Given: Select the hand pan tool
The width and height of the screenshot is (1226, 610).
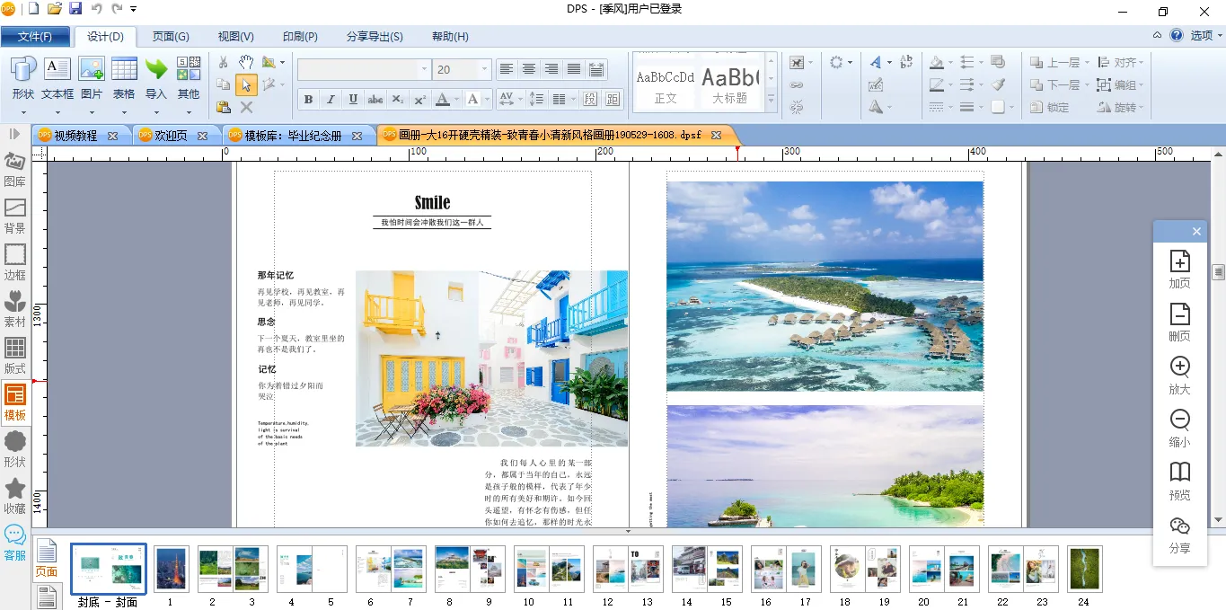Looking at the screenshot, I should click(x=246, y=62).
